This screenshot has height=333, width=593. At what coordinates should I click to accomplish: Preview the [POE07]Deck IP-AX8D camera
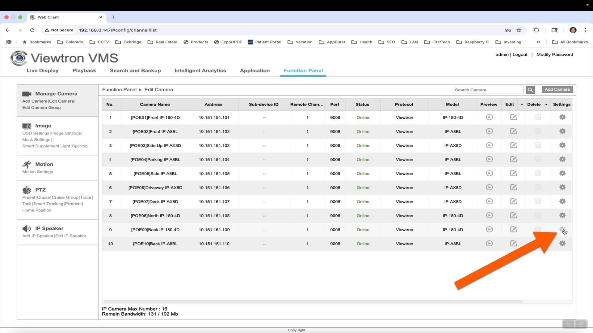(489, 201)
